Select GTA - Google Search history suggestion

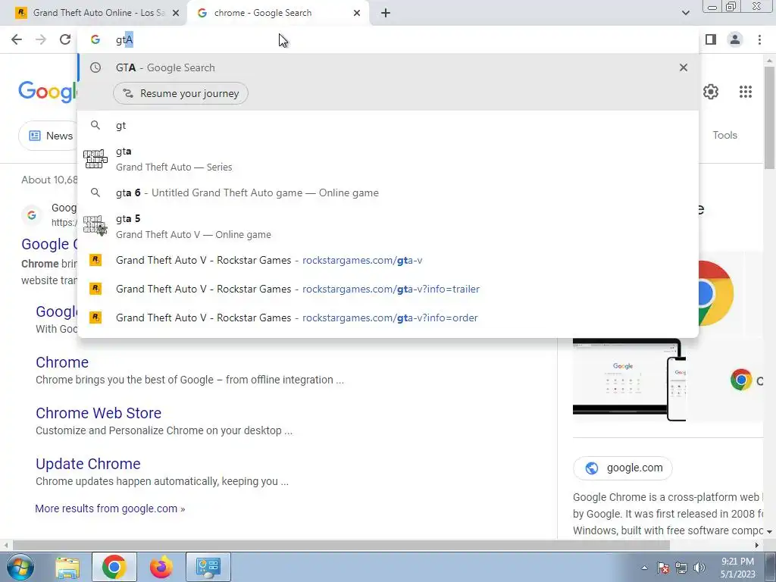click(x=388, y=67)
